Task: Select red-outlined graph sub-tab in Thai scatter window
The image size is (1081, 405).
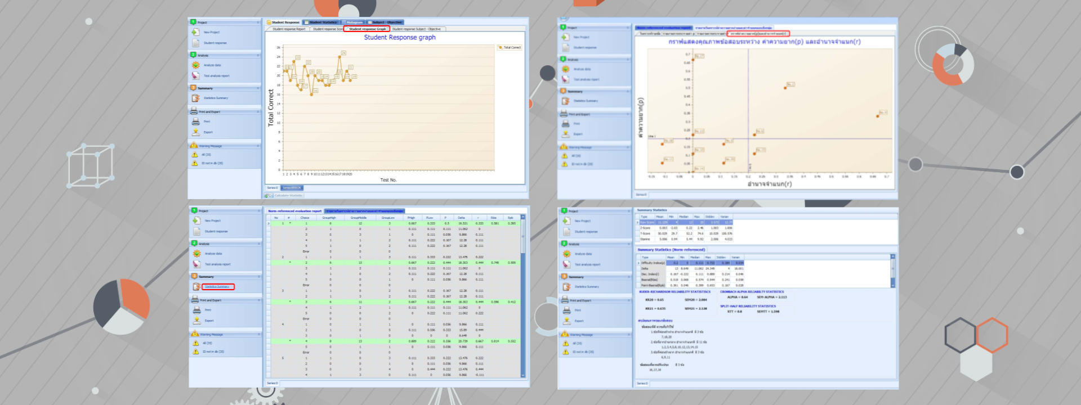Action: (758, 34)
